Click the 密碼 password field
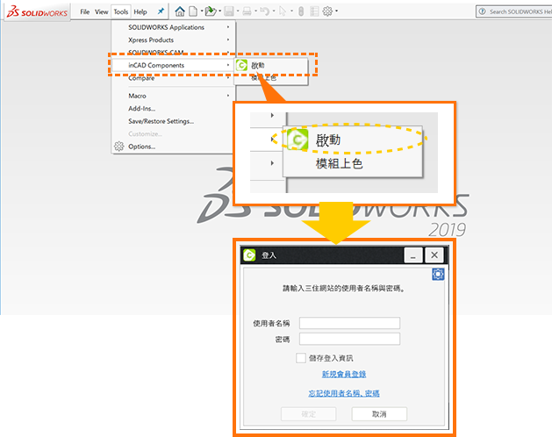 coord(349,339)
